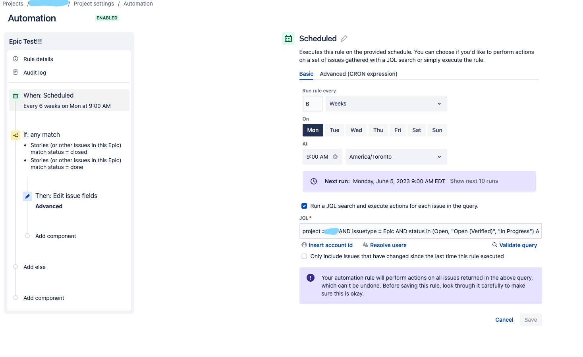Click inside the JQL query field

point(420,231)
